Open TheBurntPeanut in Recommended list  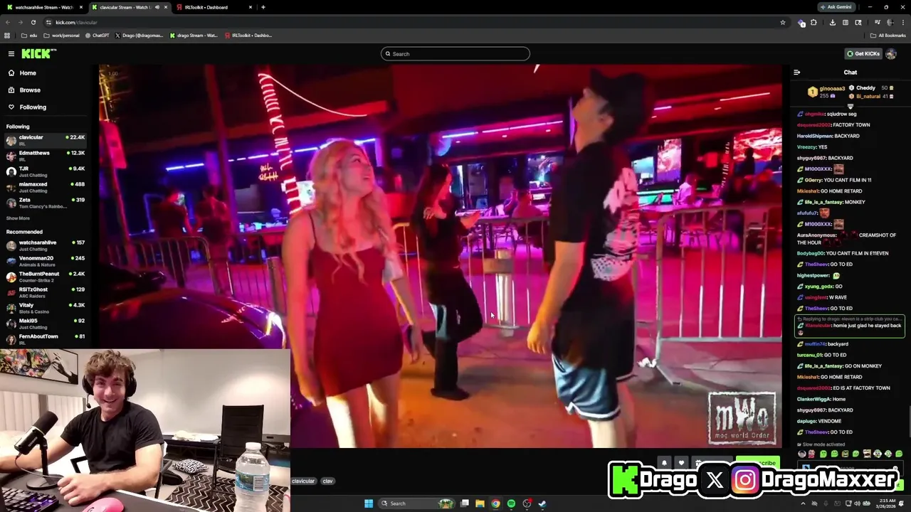coord(46,277)
